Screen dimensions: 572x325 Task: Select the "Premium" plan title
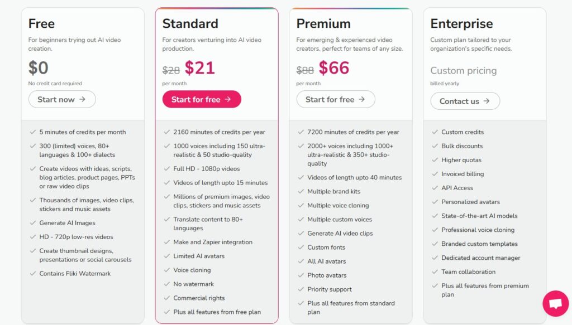(x=323, y=23)
